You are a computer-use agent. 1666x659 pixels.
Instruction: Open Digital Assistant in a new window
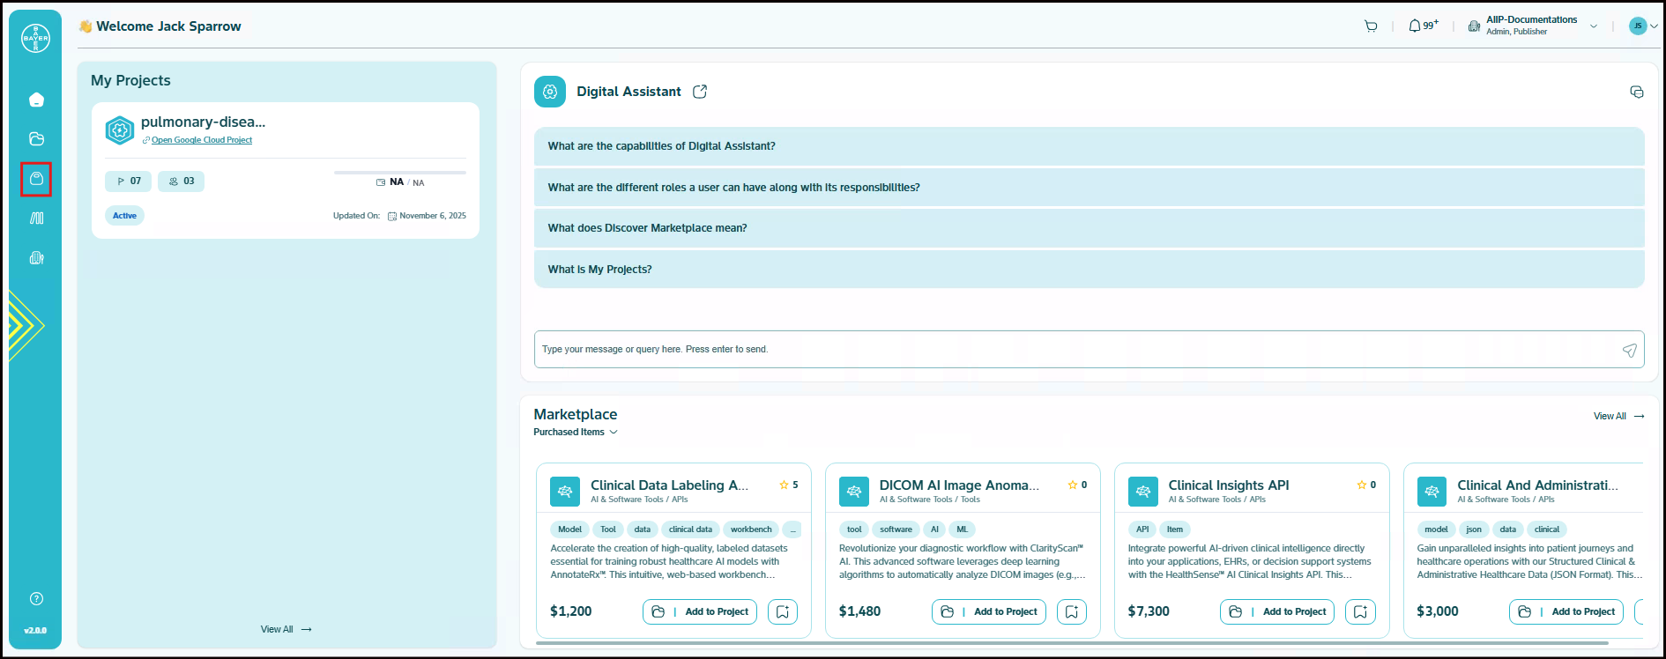(700, 92)
